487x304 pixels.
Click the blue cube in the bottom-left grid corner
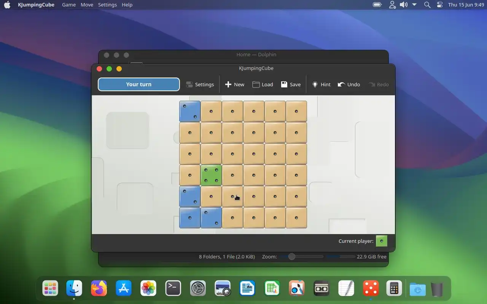(190, 218)
